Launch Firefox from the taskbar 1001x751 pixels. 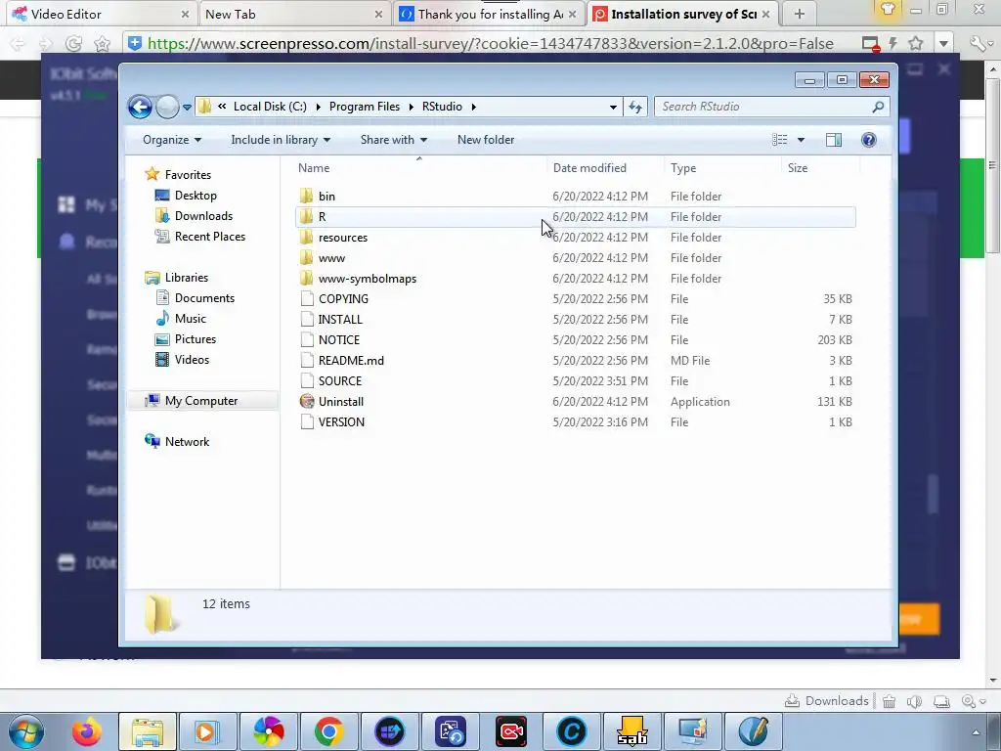point(87,731)
